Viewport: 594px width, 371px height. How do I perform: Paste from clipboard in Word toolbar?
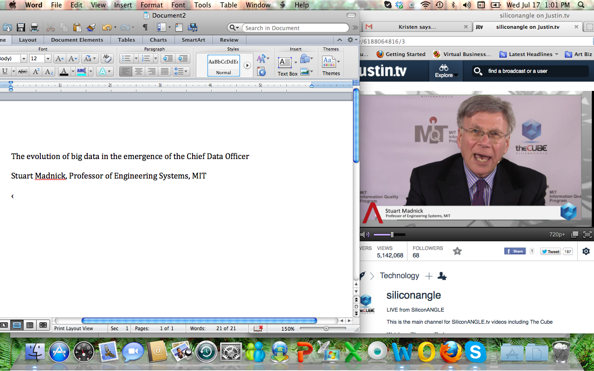[x=77, y=27]
